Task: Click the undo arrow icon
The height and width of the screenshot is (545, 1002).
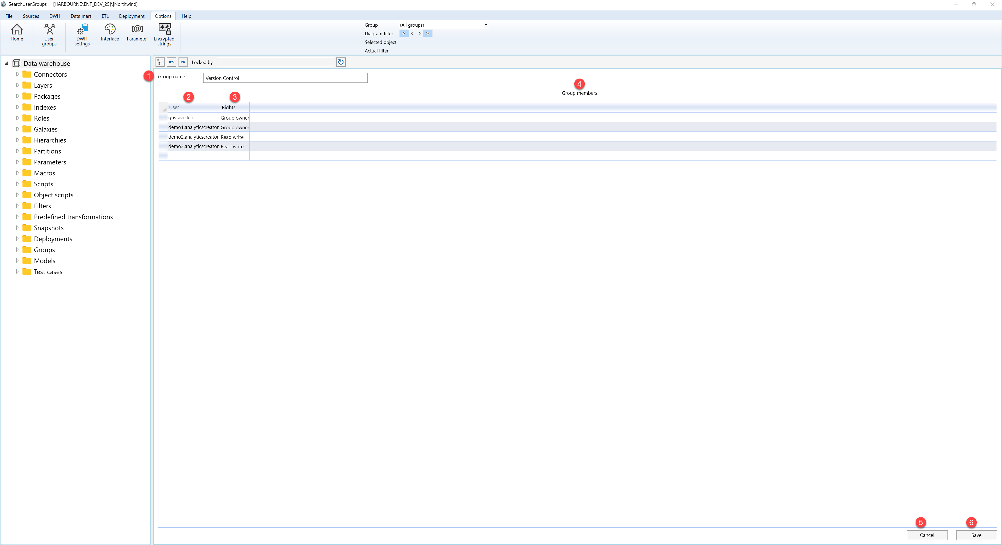Action: [171, 62]
